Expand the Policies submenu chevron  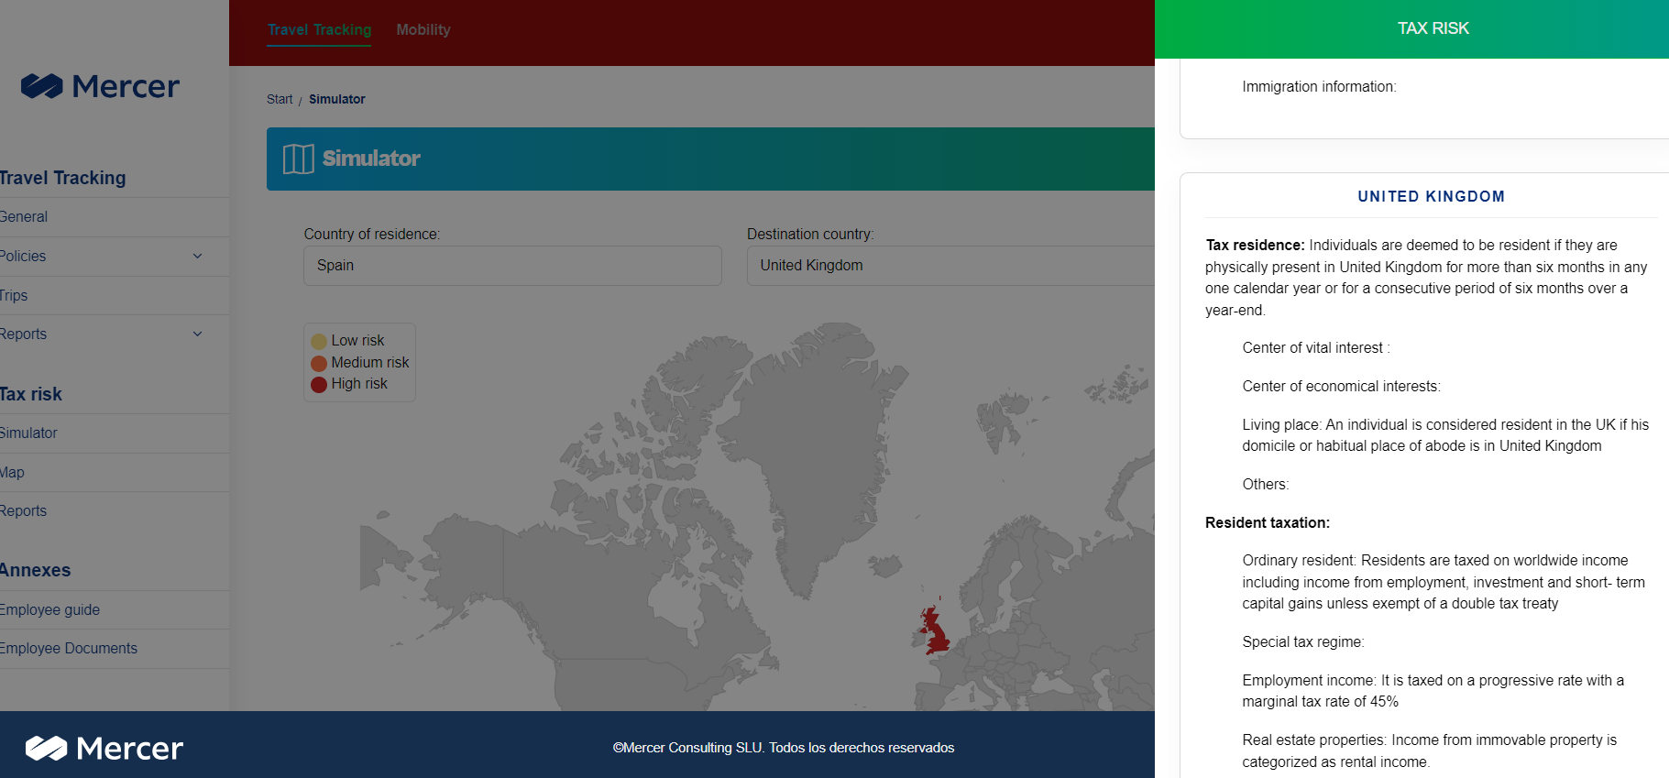[x=197, y=256]
